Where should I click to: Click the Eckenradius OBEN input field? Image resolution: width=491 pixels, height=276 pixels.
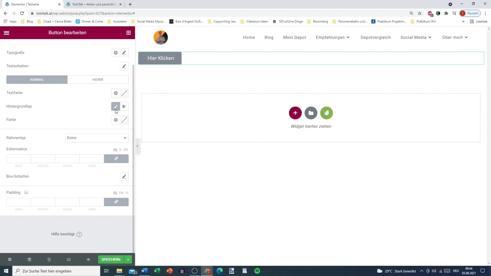[x=19, y=159]
